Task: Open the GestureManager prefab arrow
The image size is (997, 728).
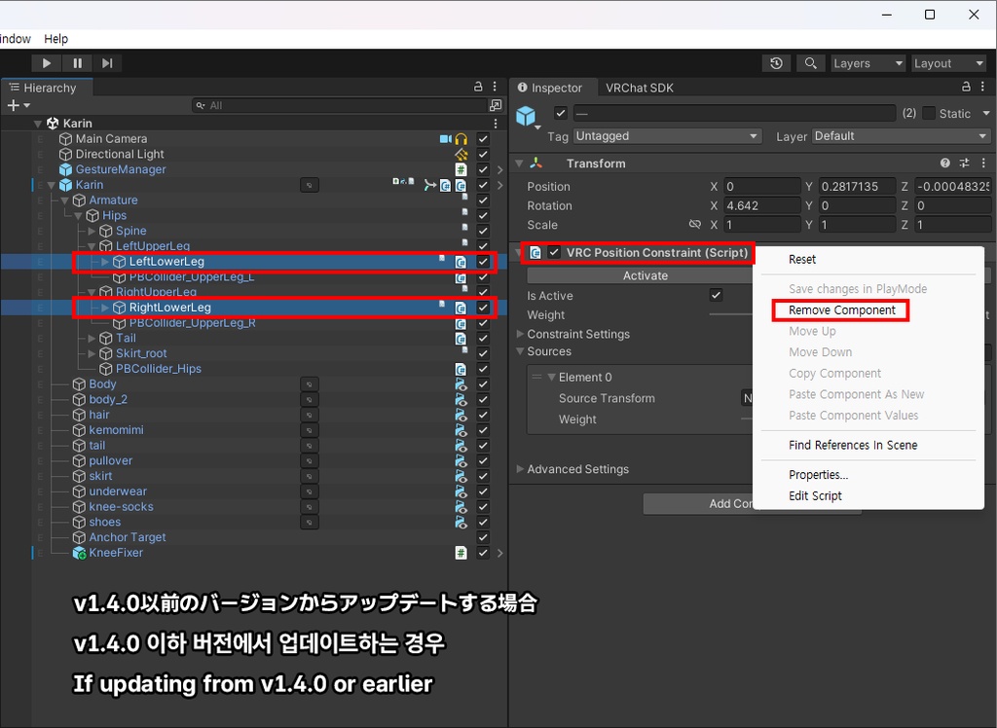Action: click(x=499, y=169)
